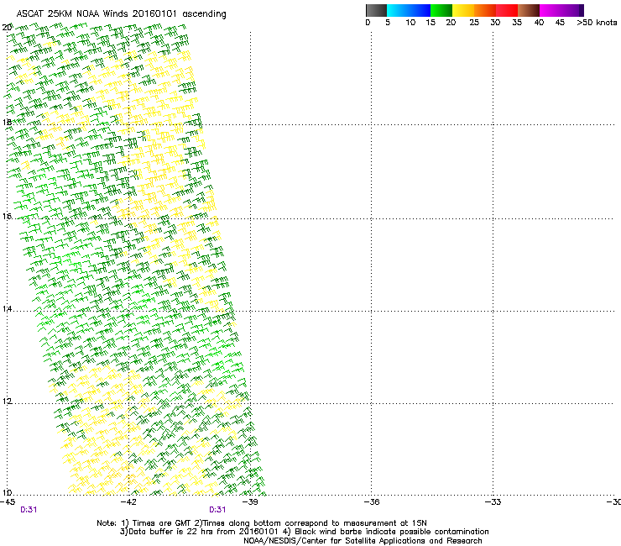The width and height of the screenshot is (621, 546).
Task: Click the 'Times are GMT' note line
Action: 261,523
